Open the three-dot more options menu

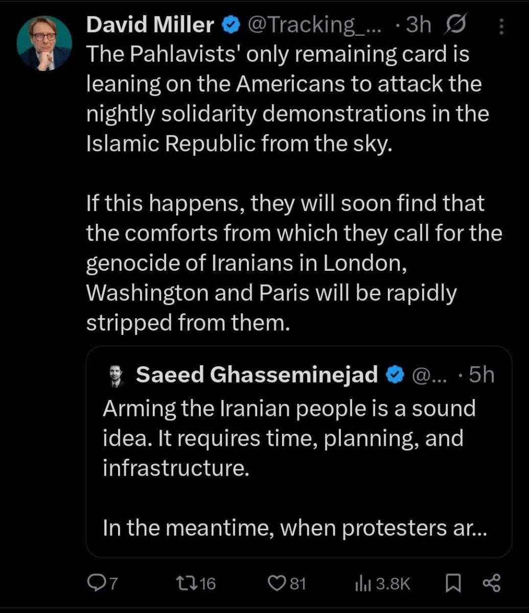pyautogui.click(x=501, y=26)
